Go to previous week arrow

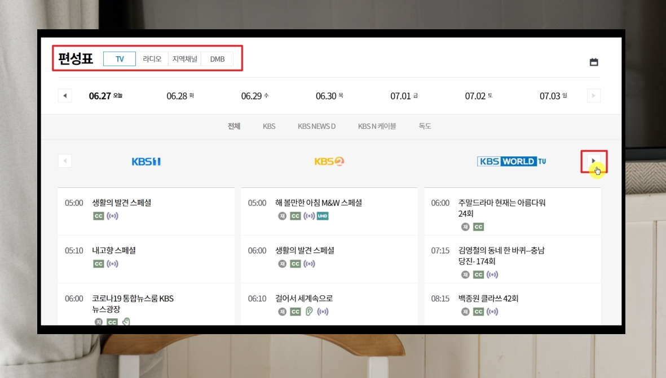(x=65, y=96)
